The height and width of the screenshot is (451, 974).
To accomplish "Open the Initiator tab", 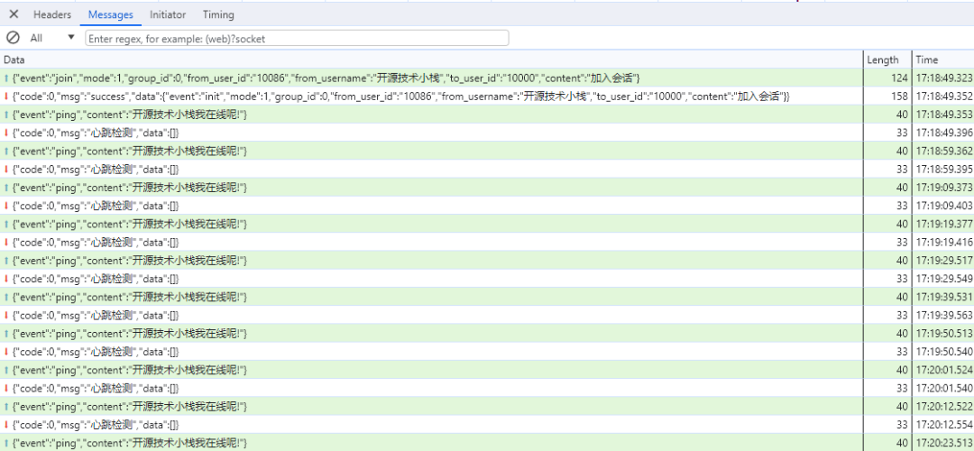I will (x=168, y=14).
